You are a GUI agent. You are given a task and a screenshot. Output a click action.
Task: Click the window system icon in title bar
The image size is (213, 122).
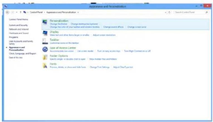pos(6,6)
